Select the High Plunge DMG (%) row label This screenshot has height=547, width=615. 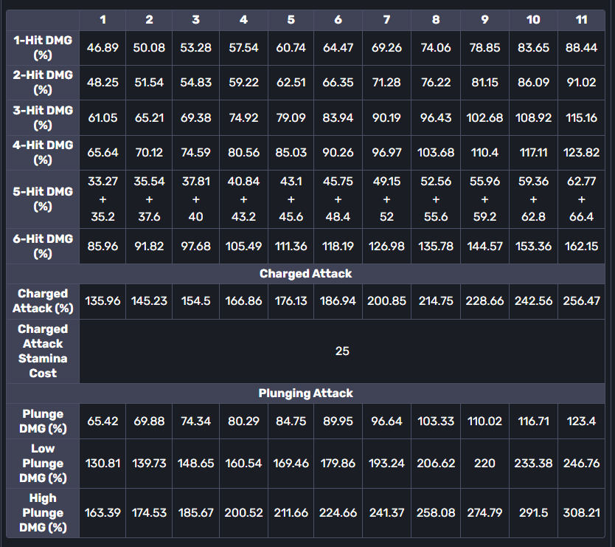coord(43,513)
